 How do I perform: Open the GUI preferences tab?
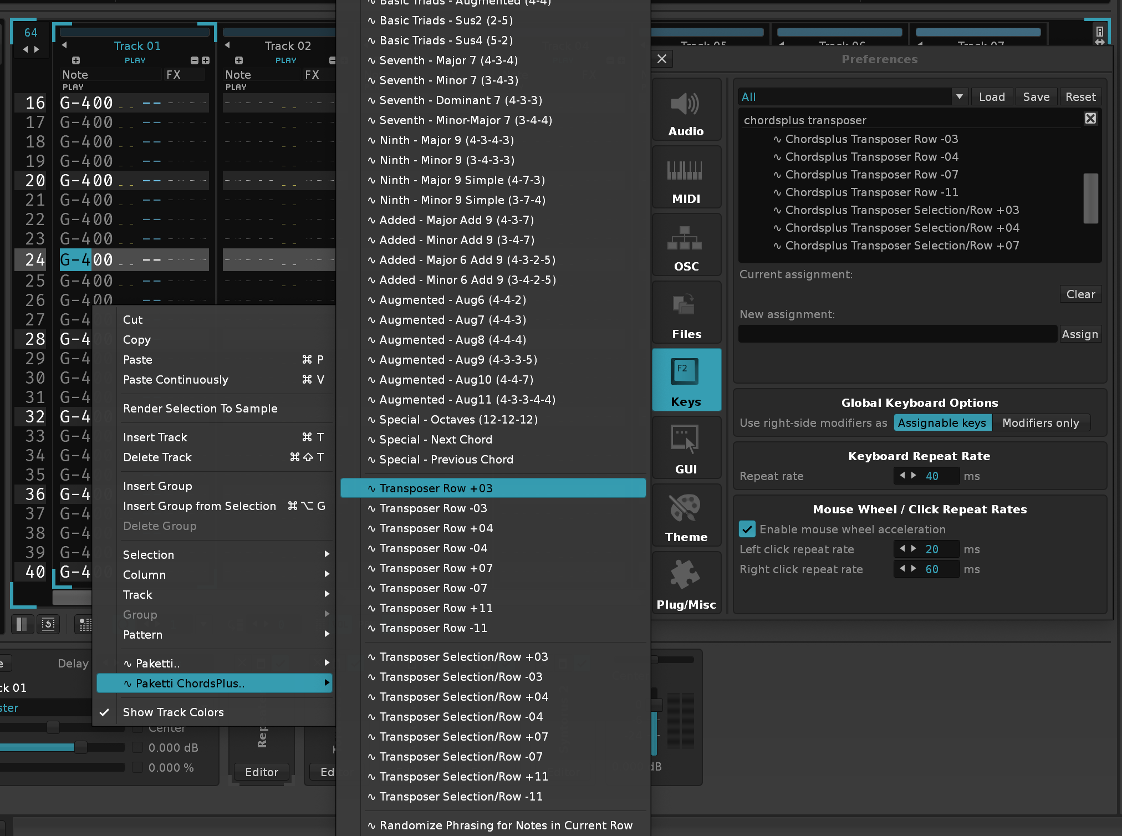(x=686, y=448)
